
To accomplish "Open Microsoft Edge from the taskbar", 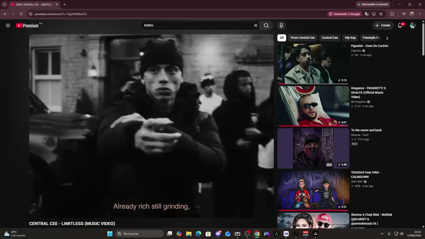I will [199, 234].
